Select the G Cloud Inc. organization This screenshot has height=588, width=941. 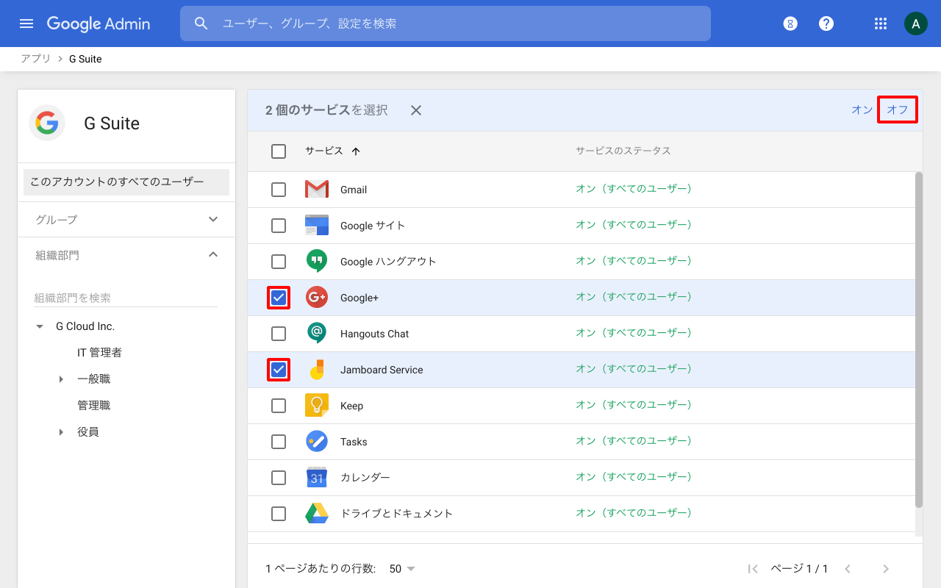[x=85, y=326]
